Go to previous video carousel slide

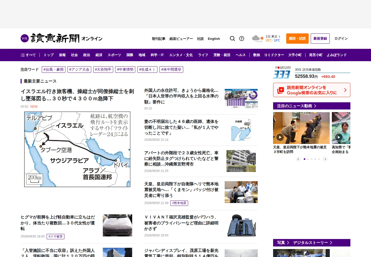298,159
